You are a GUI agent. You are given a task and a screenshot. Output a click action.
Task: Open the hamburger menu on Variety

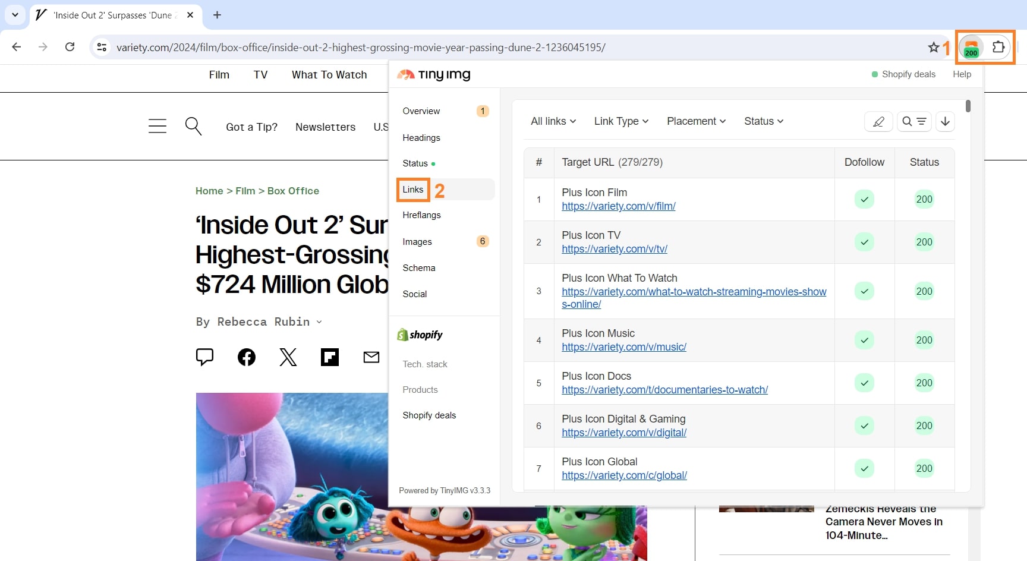click(x=157, y=126)
